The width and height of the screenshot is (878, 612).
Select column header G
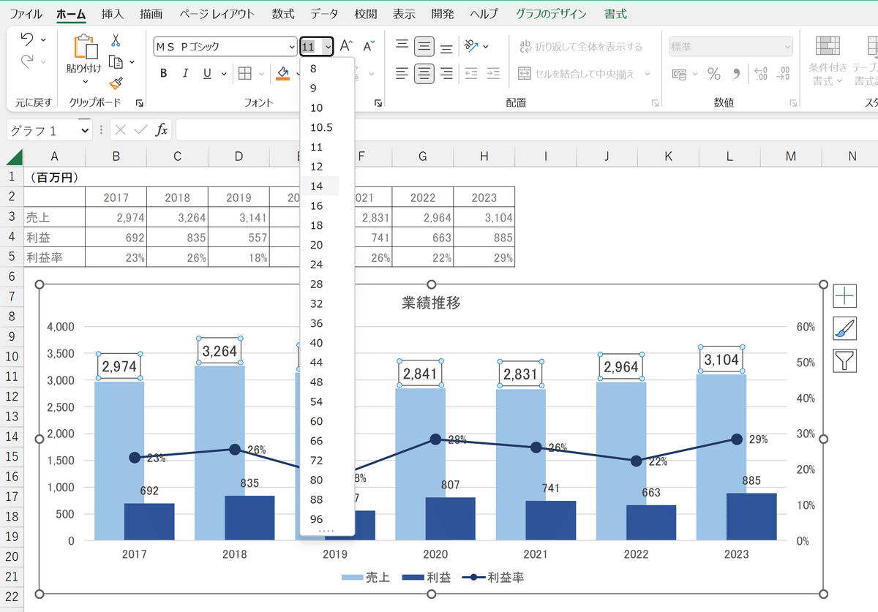(x=423, y=156)
